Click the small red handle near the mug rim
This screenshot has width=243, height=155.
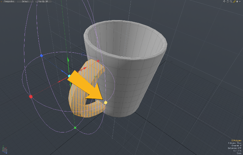pos(98,61)
